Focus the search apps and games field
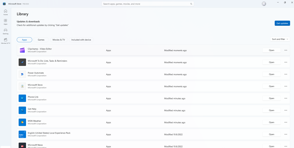Screen dimensions: 294x148 [x=145, y=4]
